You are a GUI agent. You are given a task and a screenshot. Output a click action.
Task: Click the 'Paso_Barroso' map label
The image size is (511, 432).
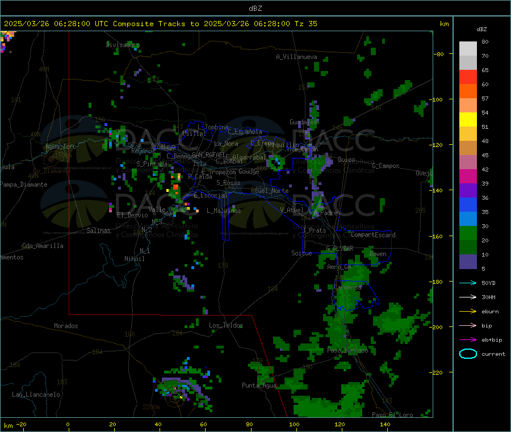[x=347, y=350]
